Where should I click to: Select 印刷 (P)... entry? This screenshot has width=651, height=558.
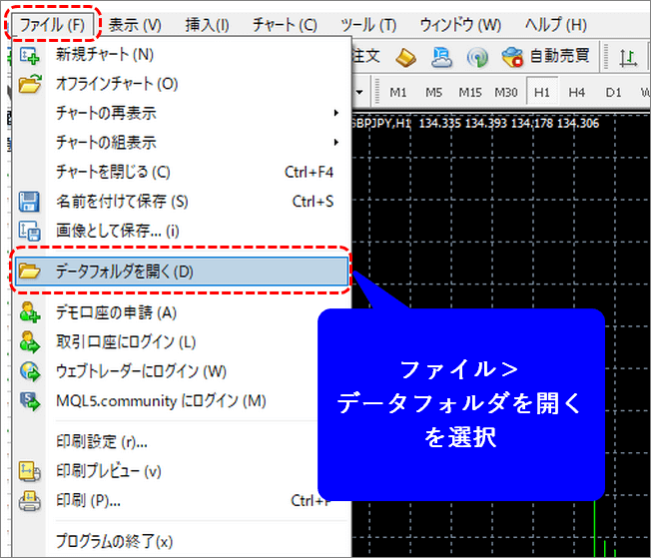pos(180,501)
